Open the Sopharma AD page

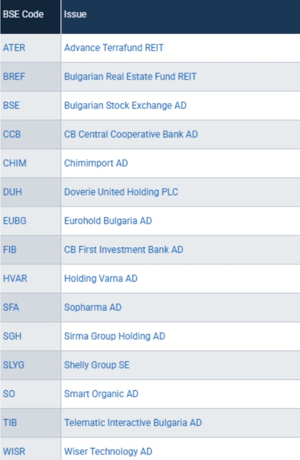93,307
